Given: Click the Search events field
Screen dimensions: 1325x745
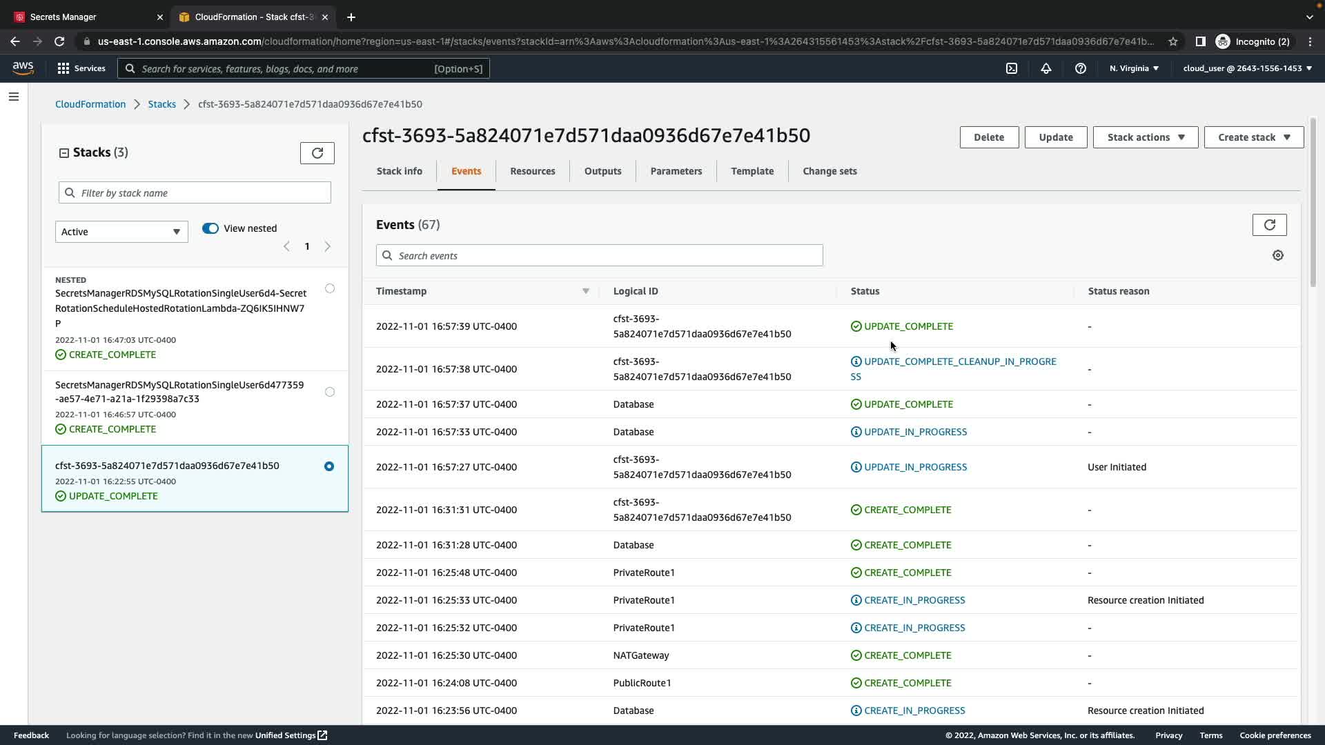Looking at the screenshot, I should [x=599, y=255].
